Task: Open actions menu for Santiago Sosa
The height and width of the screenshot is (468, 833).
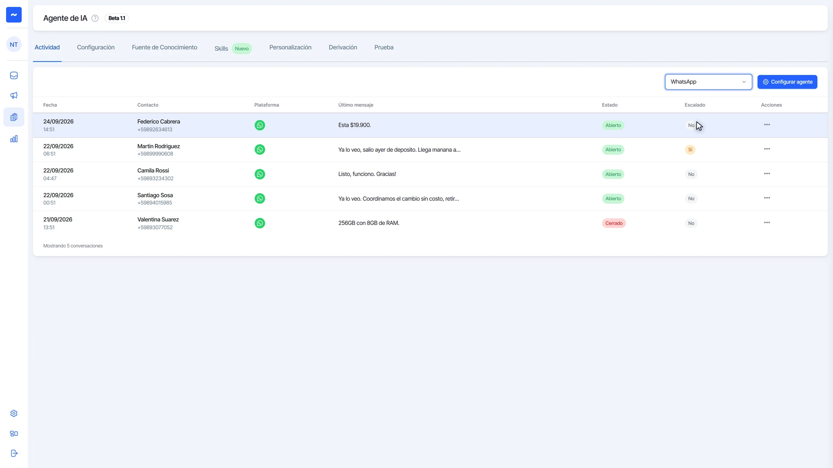Action: coord(767,198)
